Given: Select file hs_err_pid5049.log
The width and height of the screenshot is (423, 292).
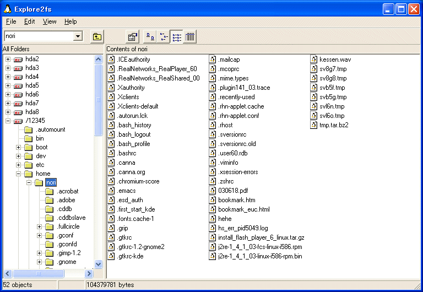Looking at the screenshot, I should 243,228.
